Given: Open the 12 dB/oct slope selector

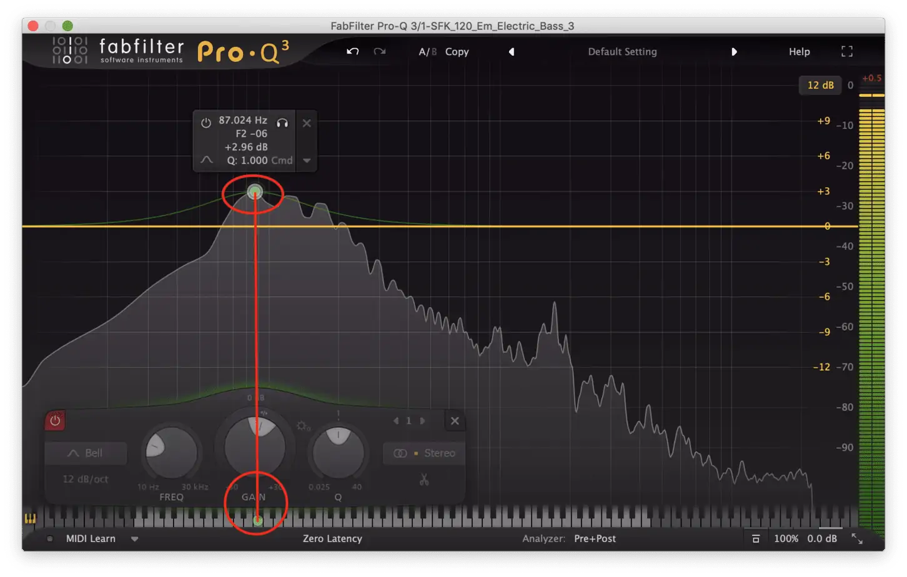Looking at the screenshot, I should (86, 479).
